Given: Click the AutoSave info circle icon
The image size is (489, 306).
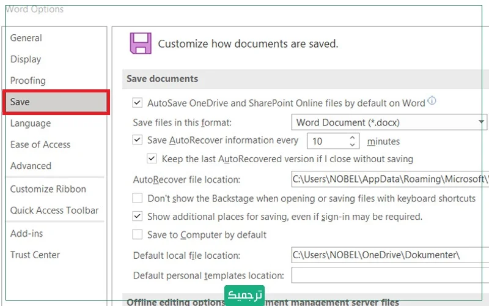Looking at the screenshot, I should (432, 101).
